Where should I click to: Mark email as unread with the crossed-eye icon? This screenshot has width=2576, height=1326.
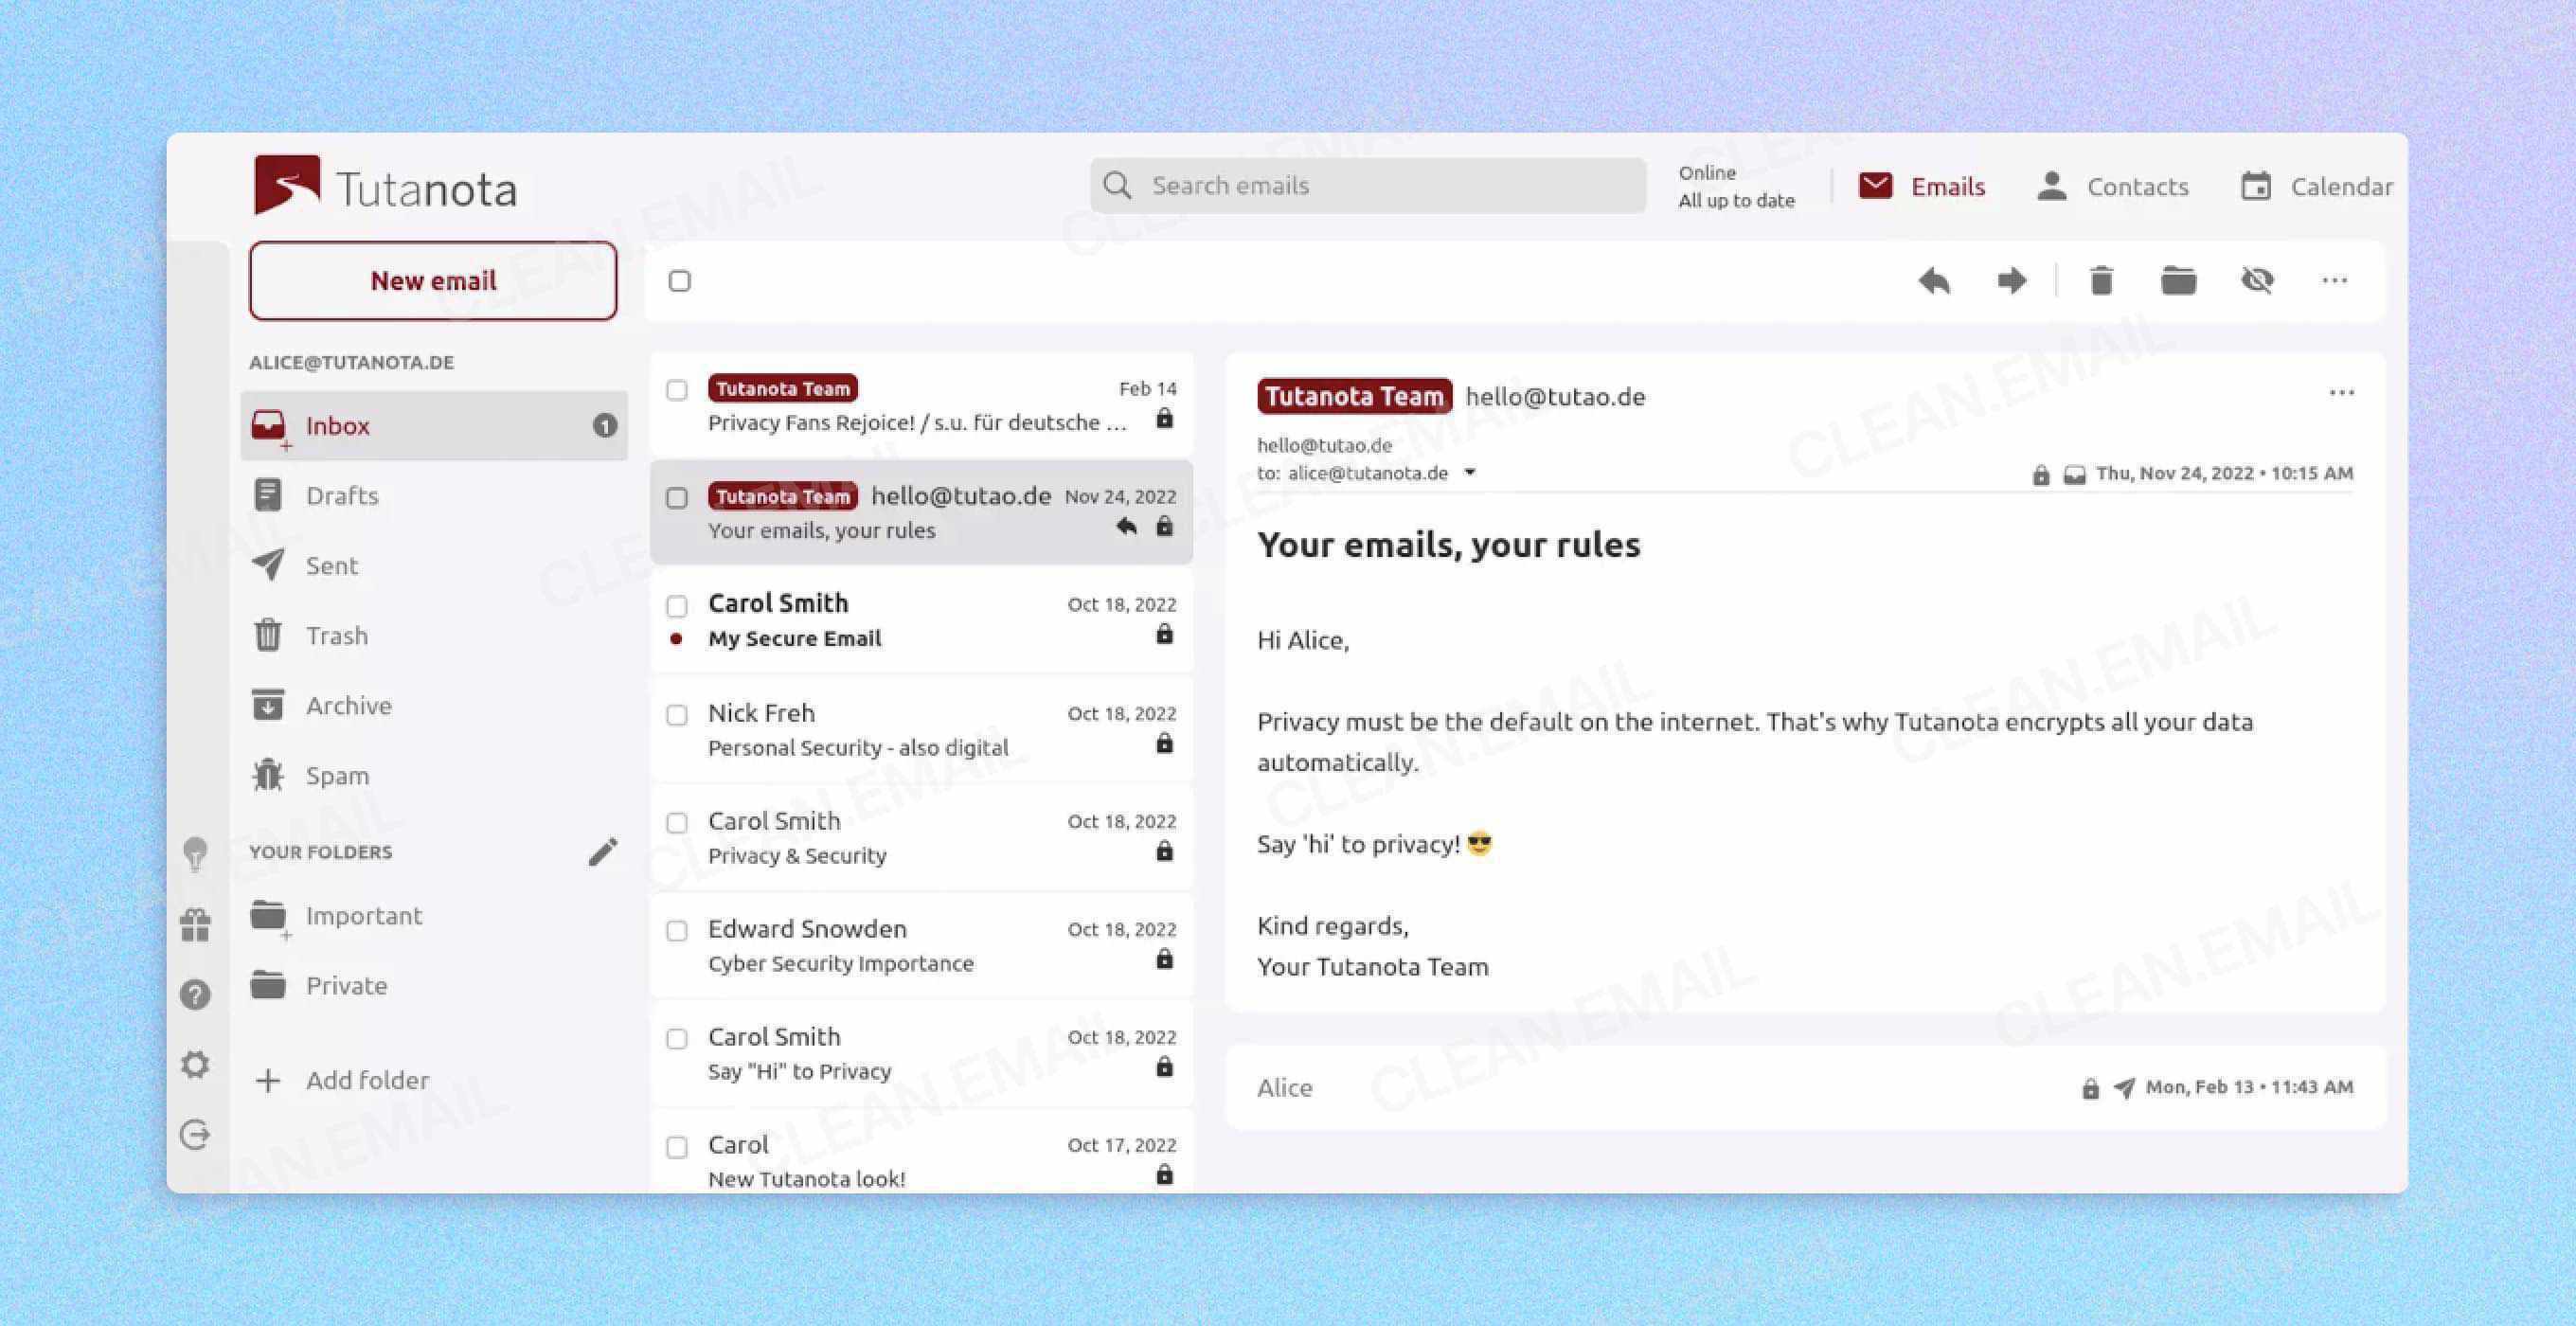pyautogui.click(x=2257, y=281)
